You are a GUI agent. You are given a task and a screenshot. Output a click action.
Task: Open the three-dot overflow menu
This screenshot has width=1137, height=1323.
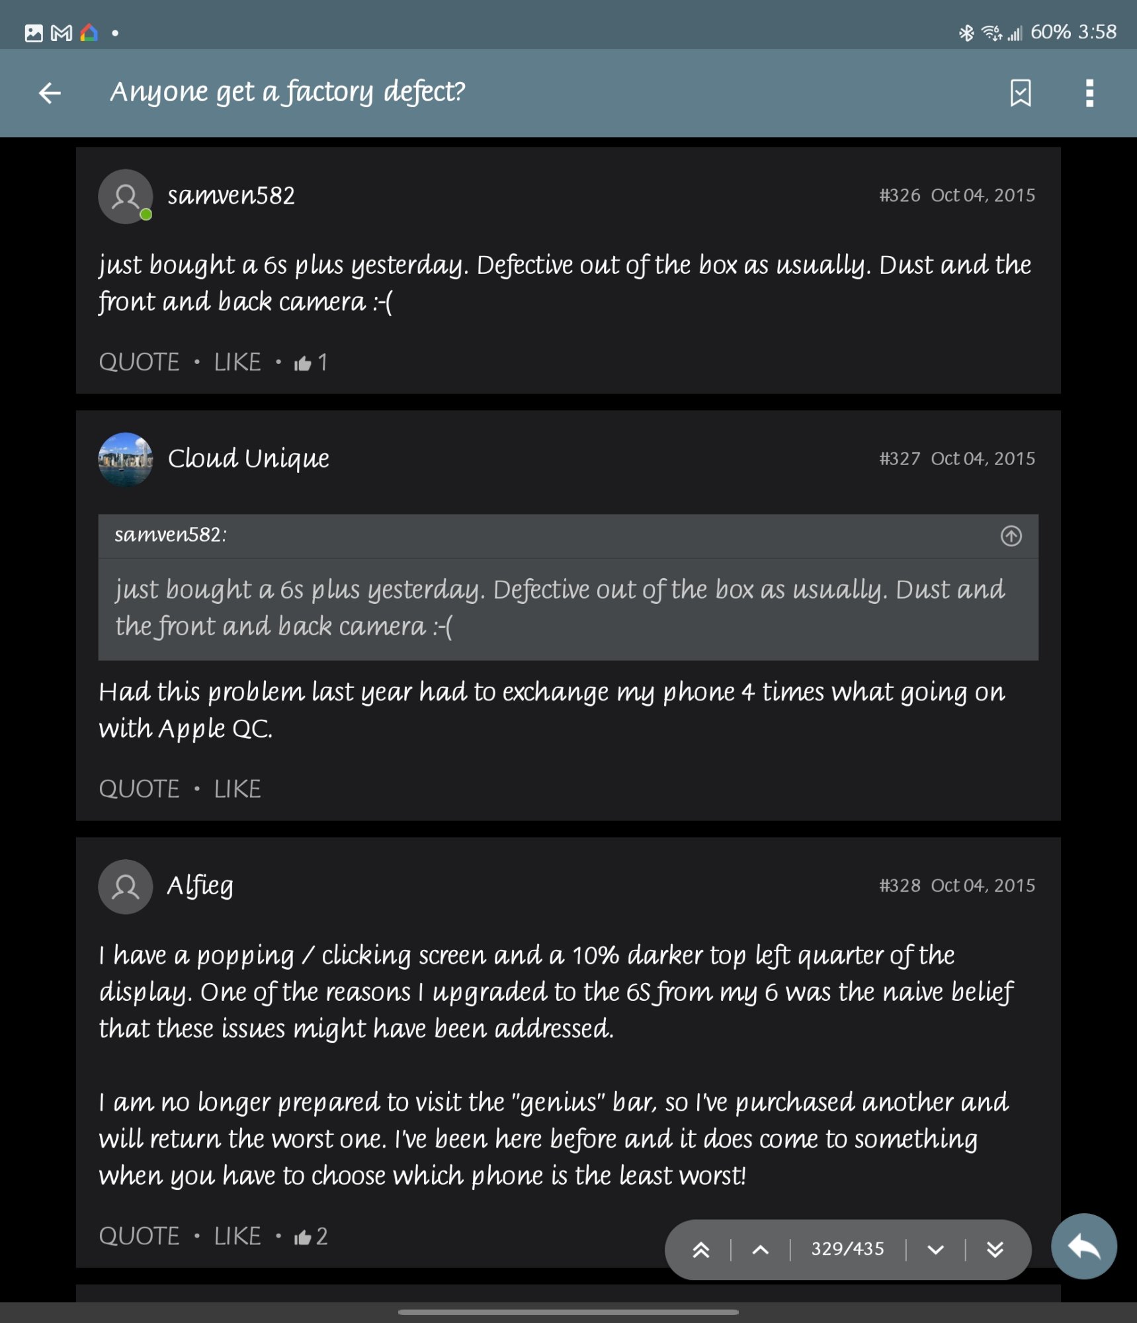point(1089,93)
